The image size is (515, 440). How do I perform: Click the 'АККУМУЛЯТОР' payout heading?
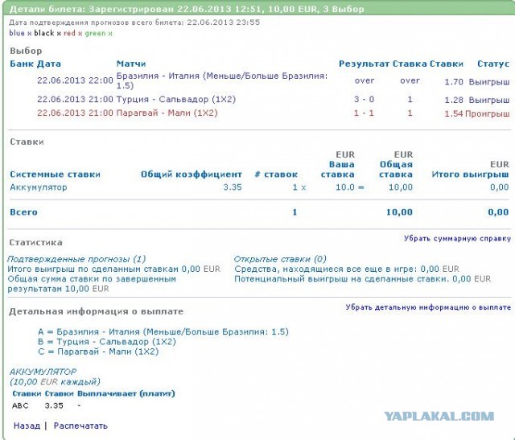pyautogui.click(x=41, y=372)
